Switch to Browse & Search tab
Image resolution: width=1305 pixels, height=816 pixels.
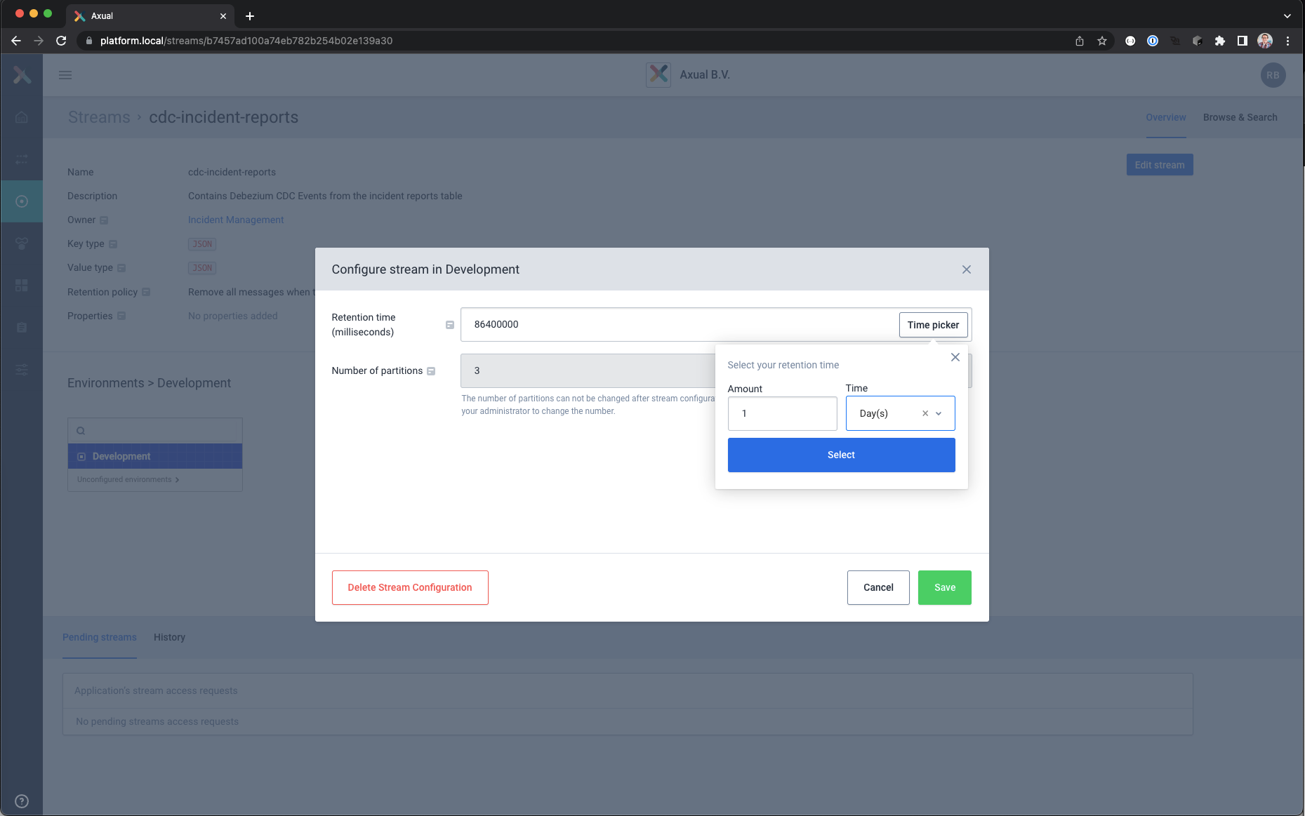(x=1240, y=117)
